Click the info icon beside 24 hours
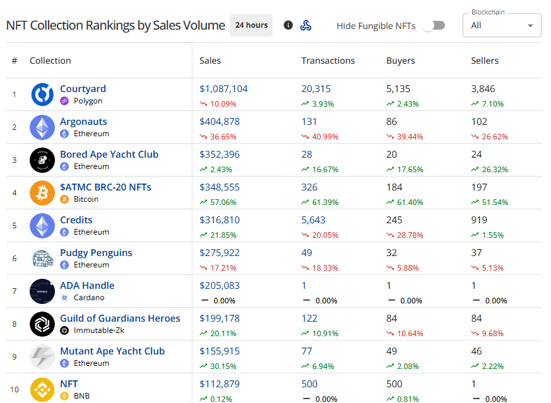Screen dimensions: 551x403 (x=288, y=25)
